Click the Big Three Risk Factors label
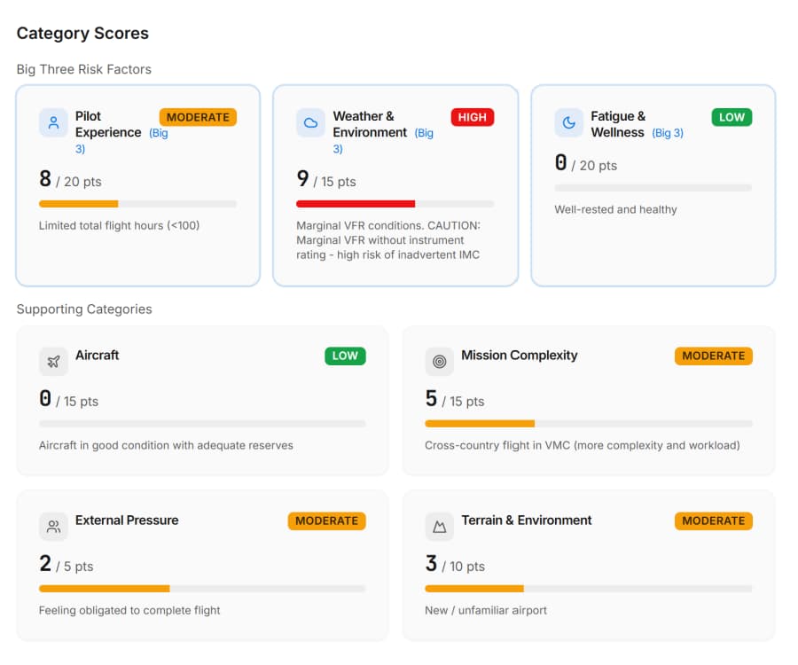 coord(83,69)
